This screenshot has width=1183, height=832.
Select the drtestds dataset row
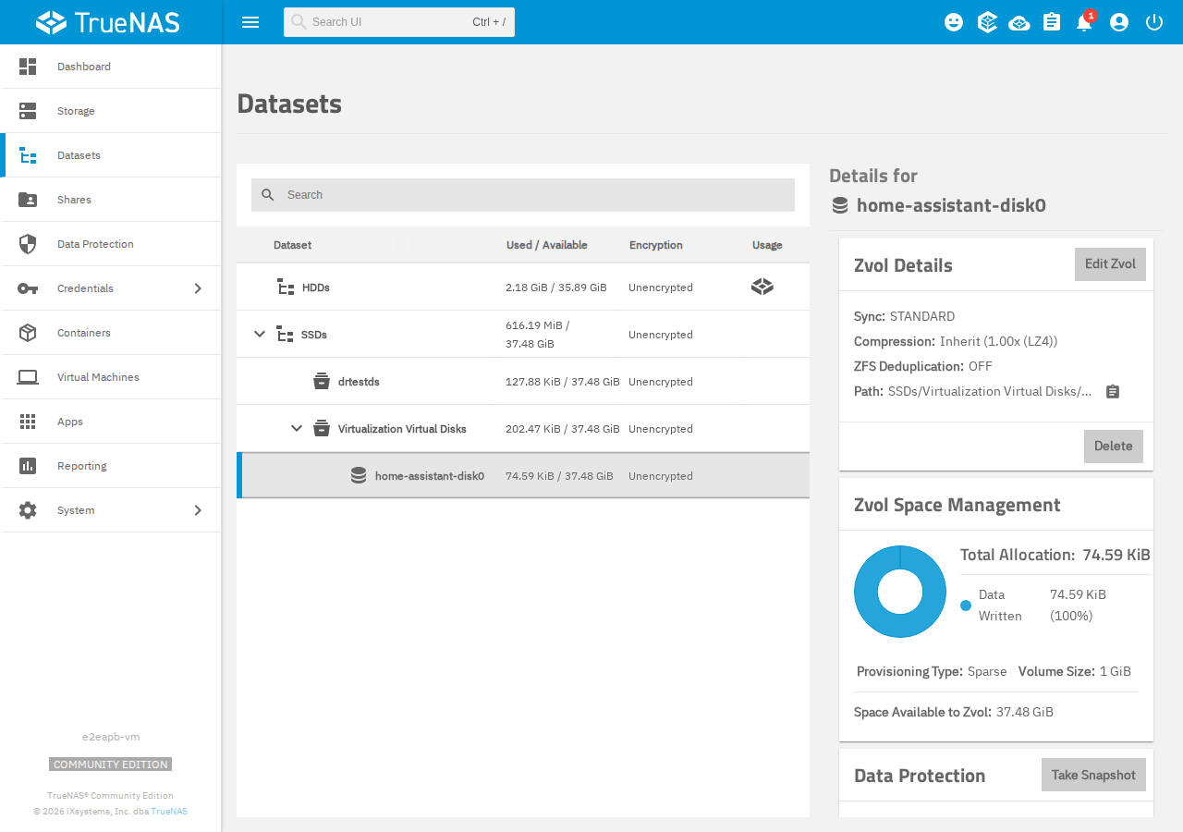click(x=523, y=381)
